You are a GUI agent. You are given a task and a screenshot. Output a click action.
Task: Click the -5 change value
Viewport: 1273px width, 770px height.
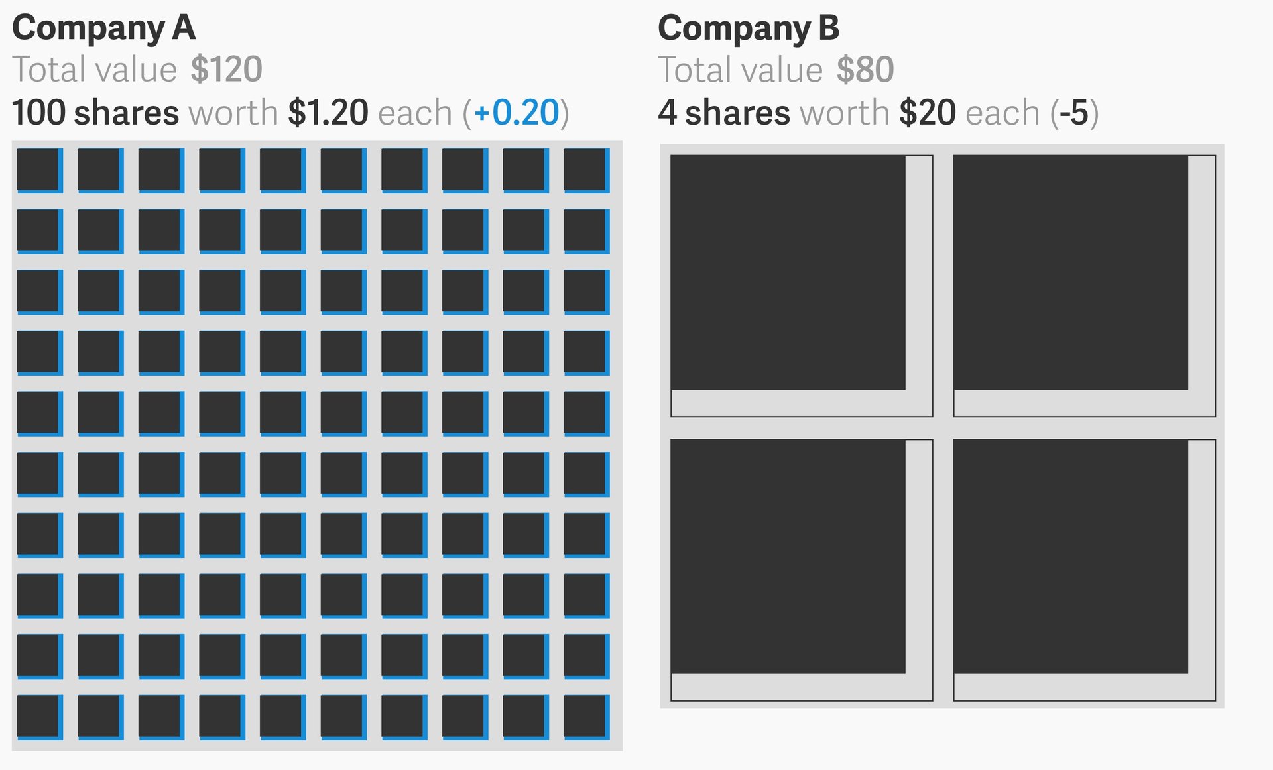tap(1074, 112)
